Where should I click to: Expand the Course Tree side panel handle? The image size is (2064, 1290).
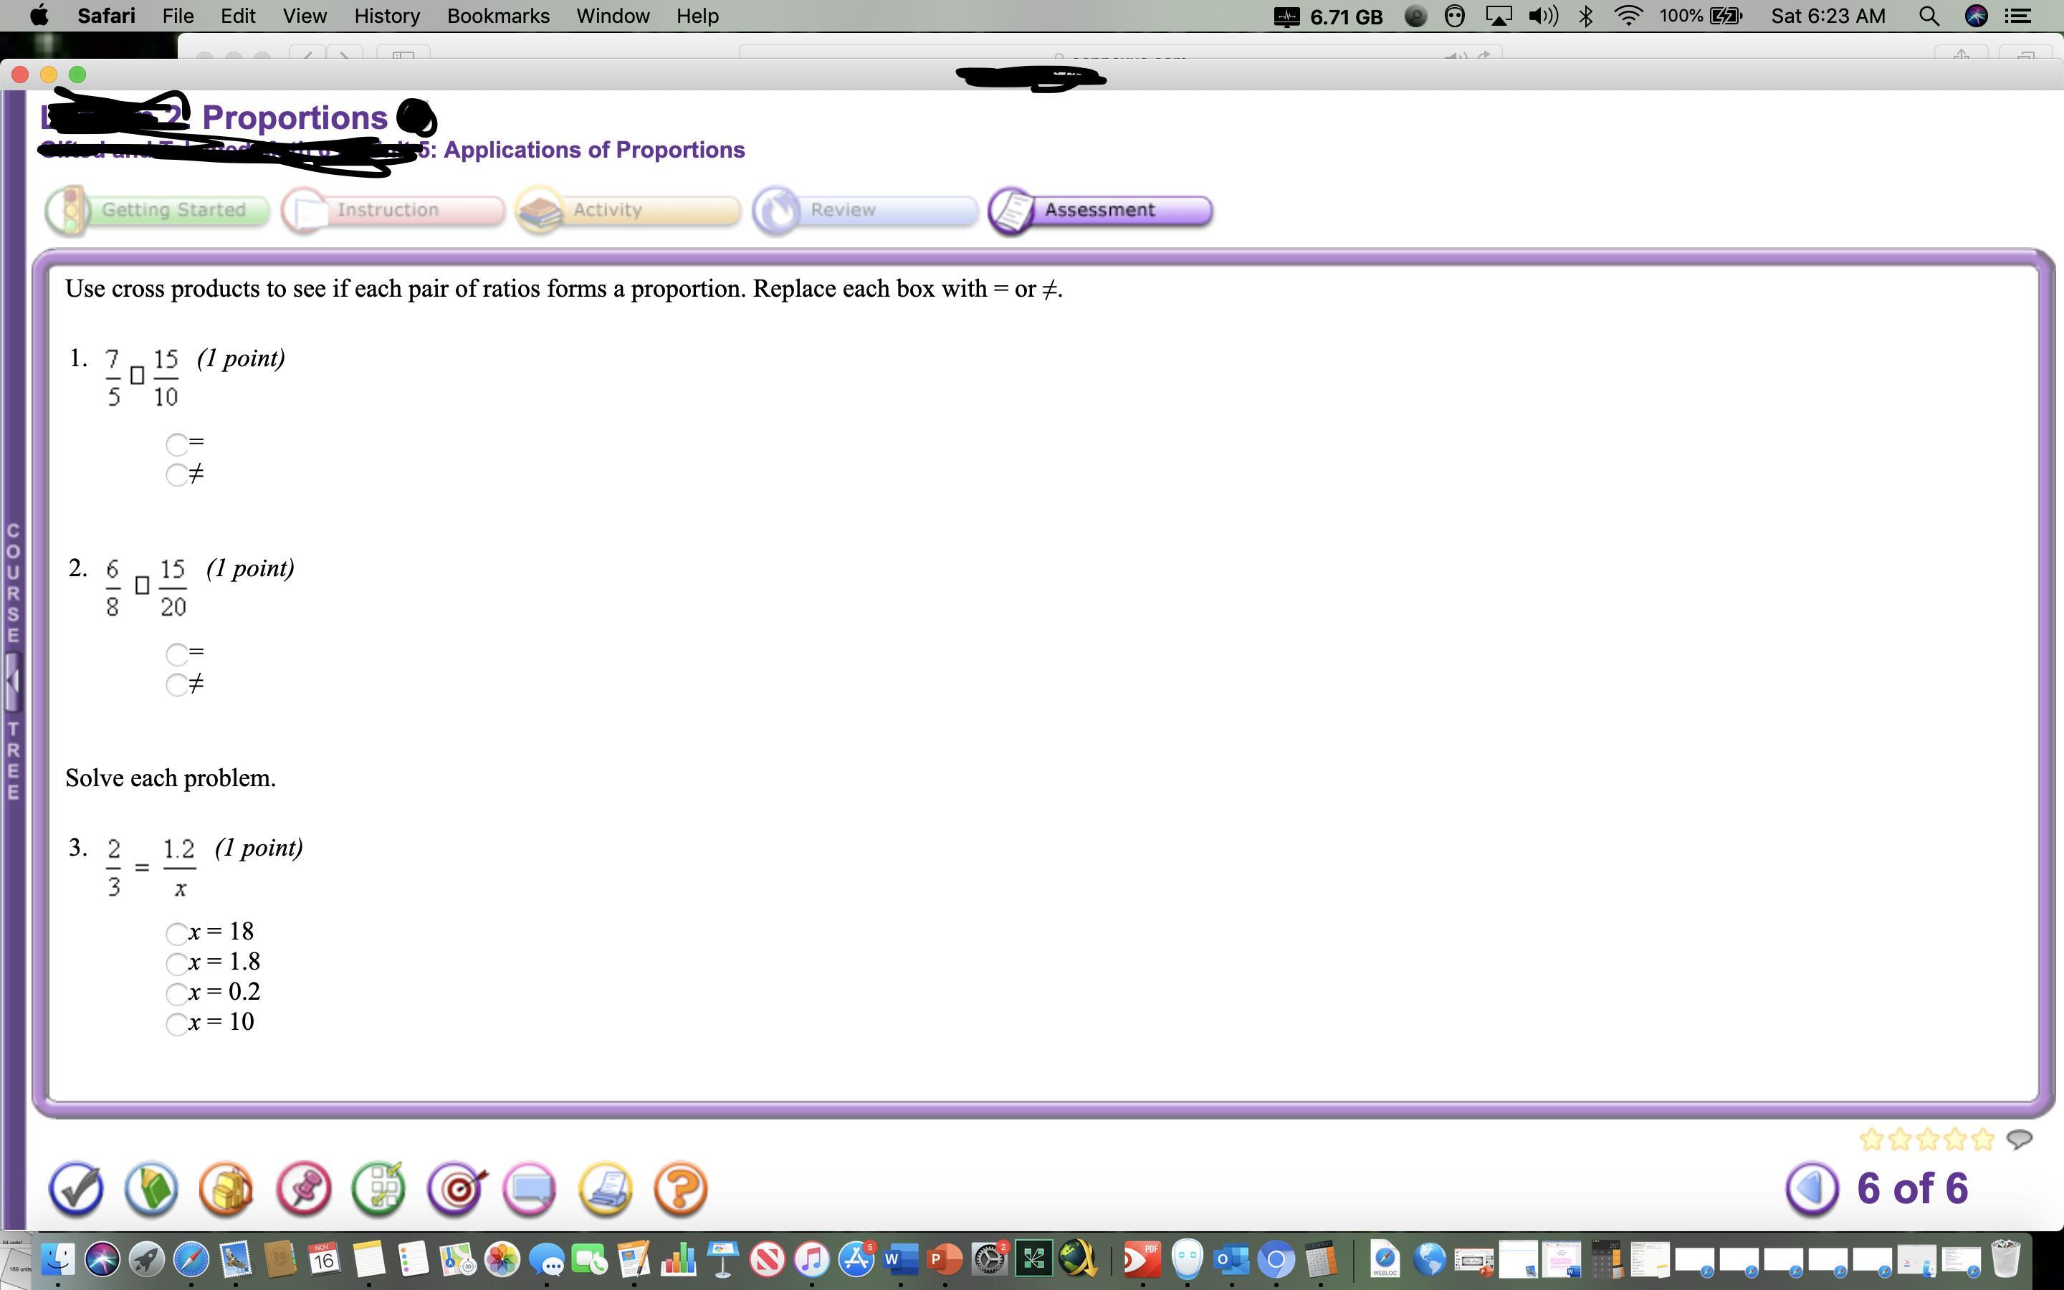coord(12,681)
